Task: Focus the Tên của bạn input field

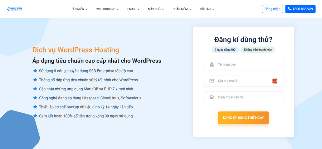Action: click(x=243, y=65)
